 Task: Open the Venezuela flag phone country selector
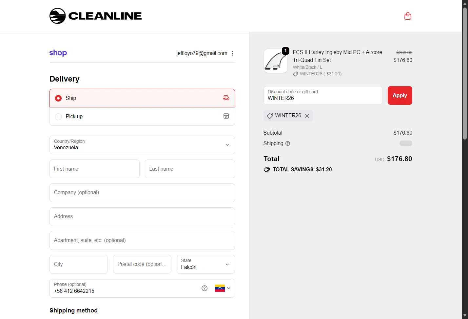pos(223,288)
